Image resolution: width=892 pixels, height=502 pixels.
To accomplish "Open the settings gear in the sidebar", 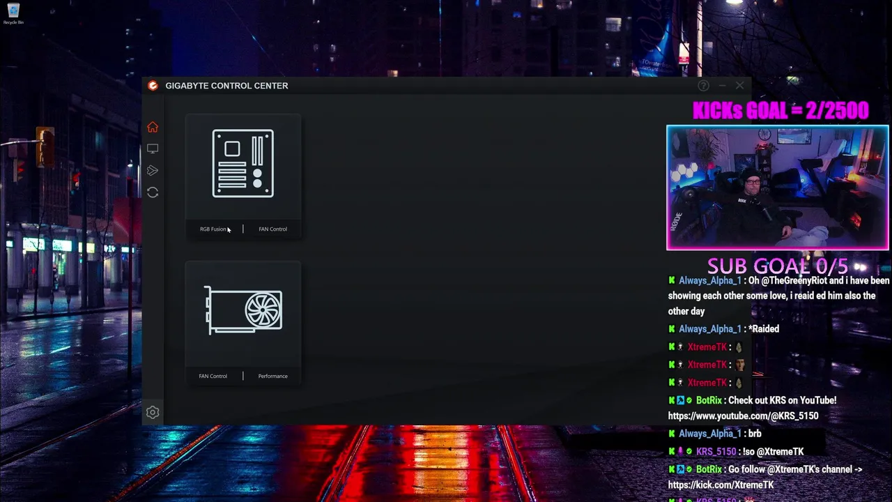I will 153,412.
